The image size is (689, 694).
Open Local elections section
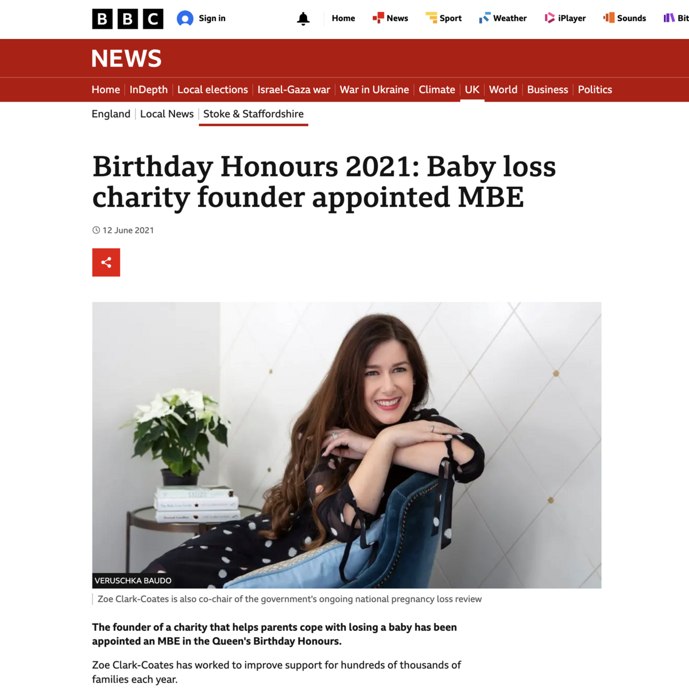pos(212,90)
